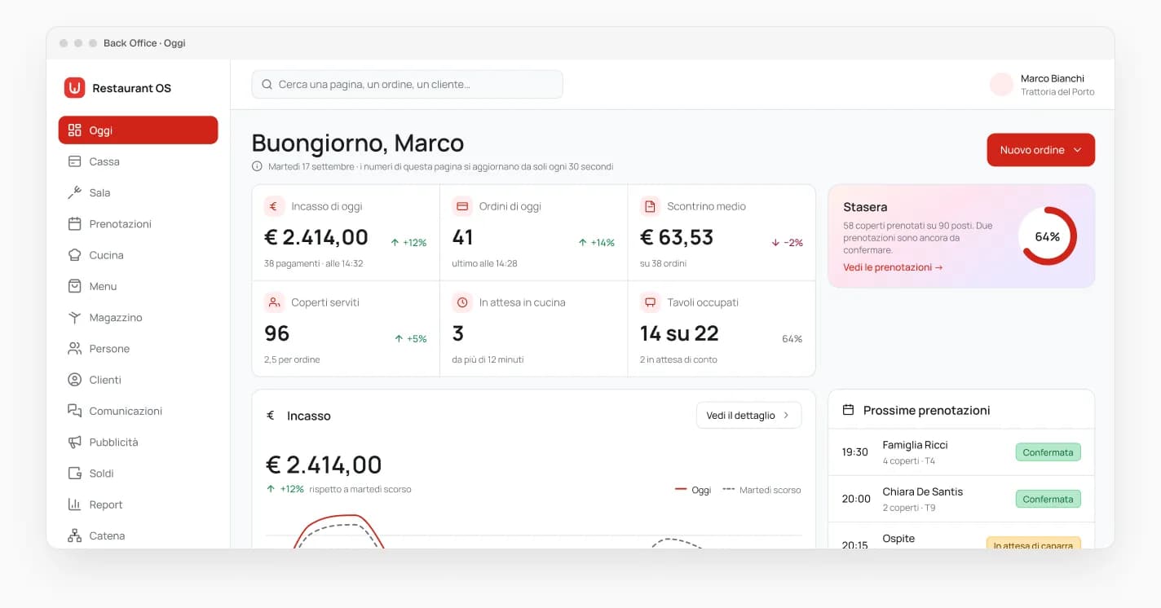Click the Vedi il dettaglio button
The image size is (1161, 608).
tap(748, 415)
